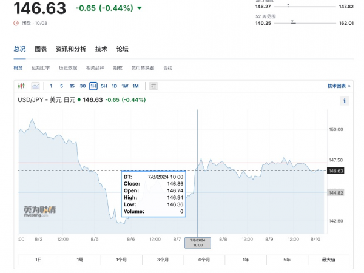Screen dimensions: 364x273
Task: Set chart range to 最大值
Action: click(328, 260)
